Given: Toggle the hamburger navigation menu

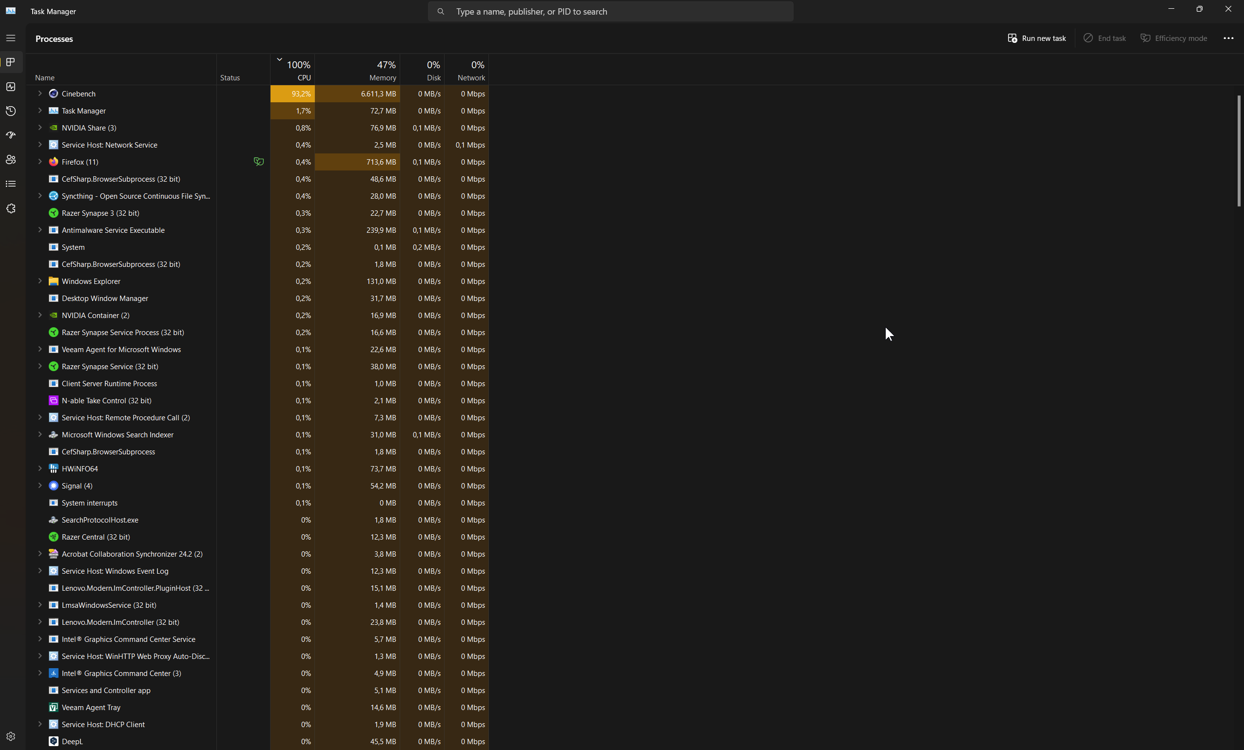Looking at the screenshot, I should point(11,38).
